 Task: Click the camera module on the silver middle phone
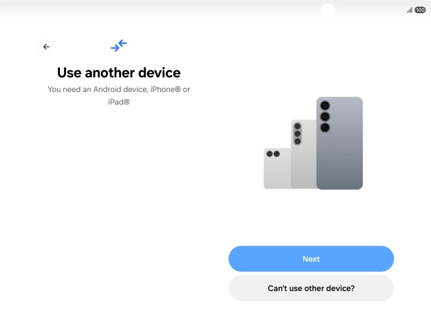297,134
